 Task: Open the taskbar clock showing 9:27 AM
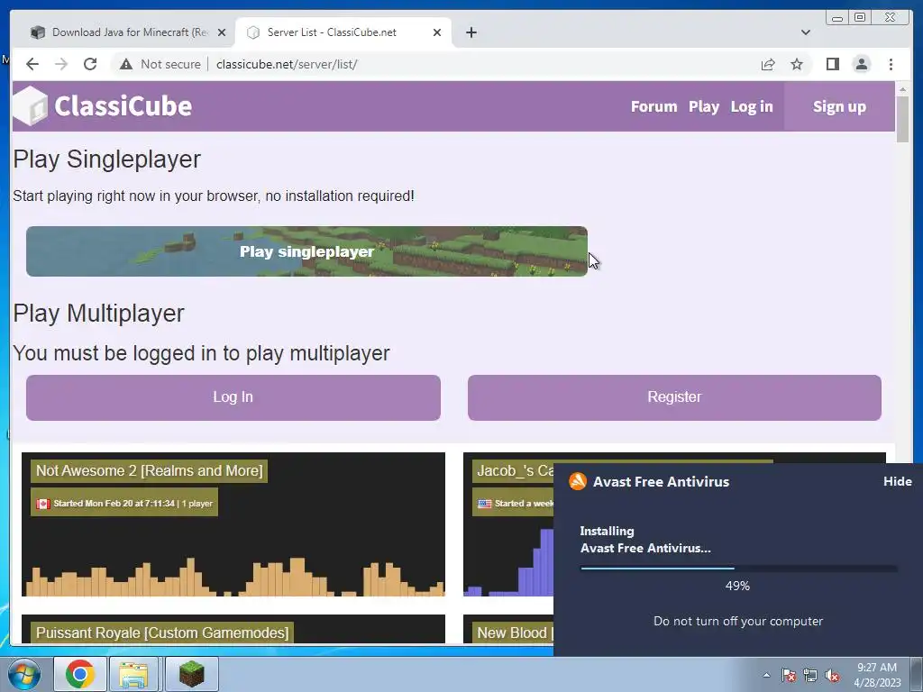pyautogui.click(x=877, y=675)
